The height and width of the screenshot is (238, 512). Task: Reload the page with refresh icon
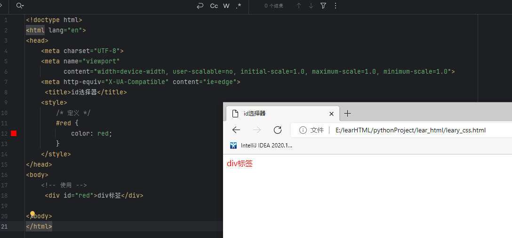pos(278,130)
